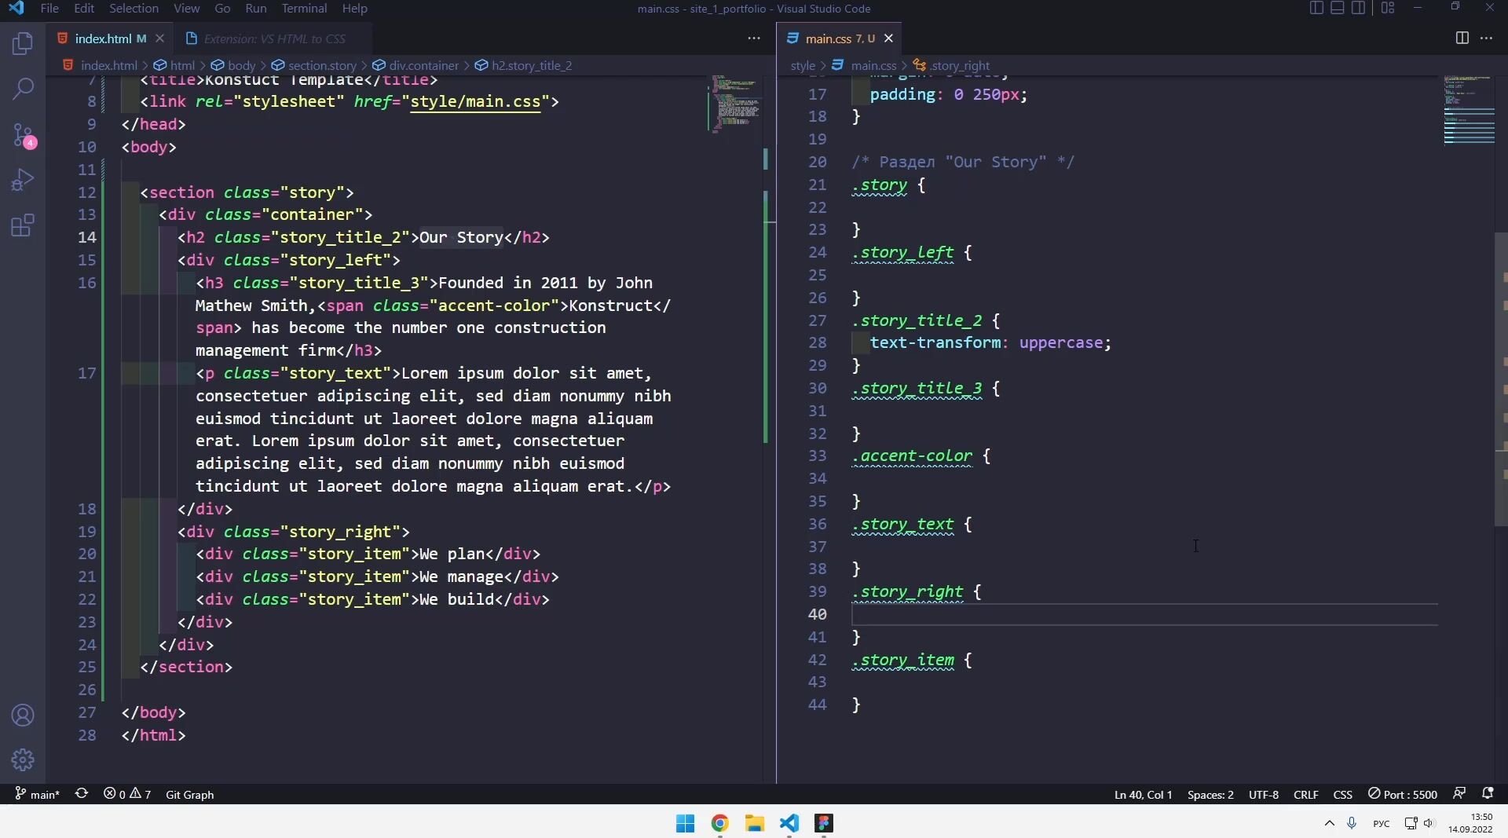
Task: Follow the style/main.css link in href
Action: [475, 101]
